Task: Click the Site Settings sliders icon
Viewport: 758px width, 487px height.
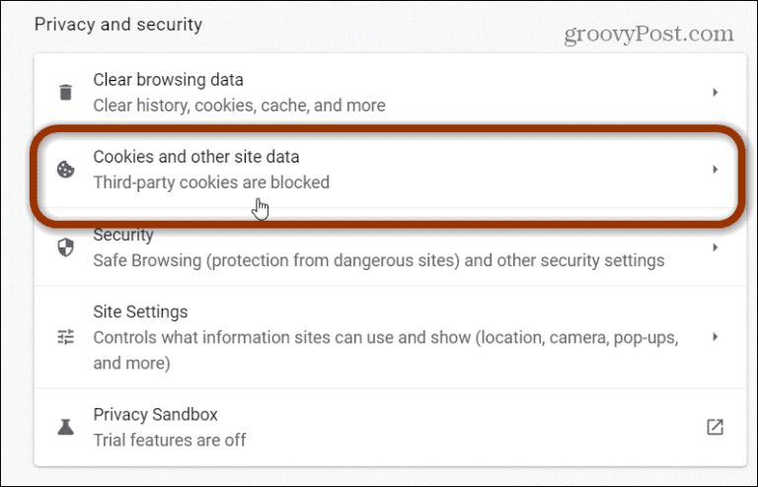Action: pos(66,337)
